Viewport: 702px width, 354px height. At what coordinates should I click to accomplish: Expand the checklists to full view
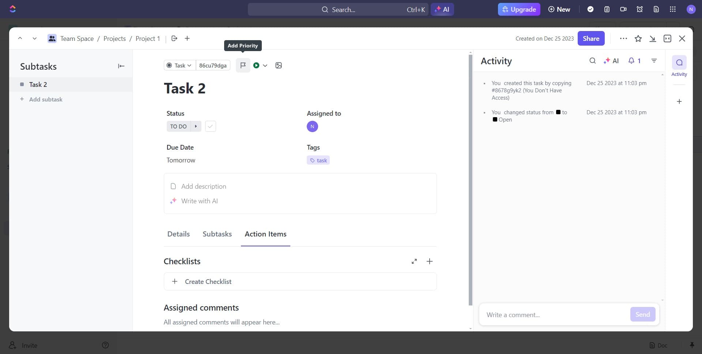pos(414,261)
